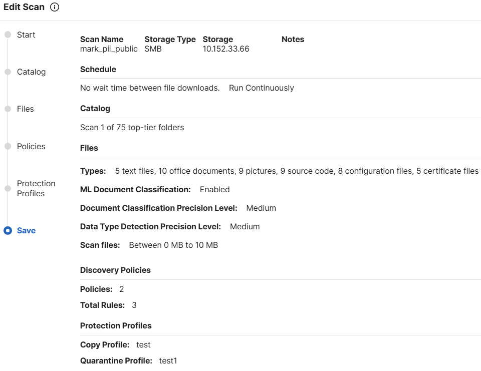Click the Copy Profile value test
The height and width of the screenshot is (371, 481).
143,345
